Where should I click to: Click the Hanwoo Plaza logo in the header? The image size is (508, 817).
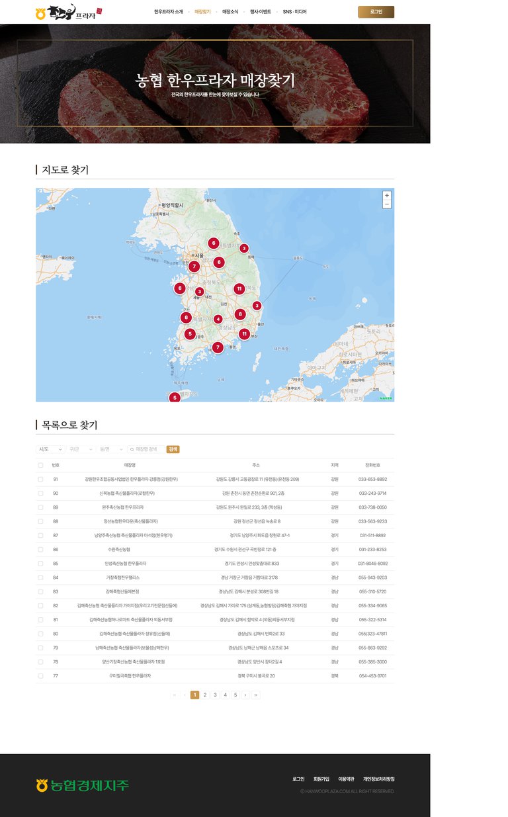69,12
